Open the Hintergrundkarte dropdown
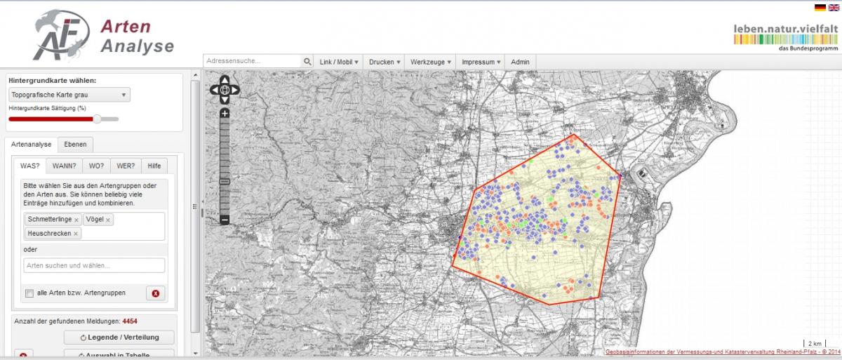Image resolution: width=842 pixels, height=360 pixels. coord(69,95)
